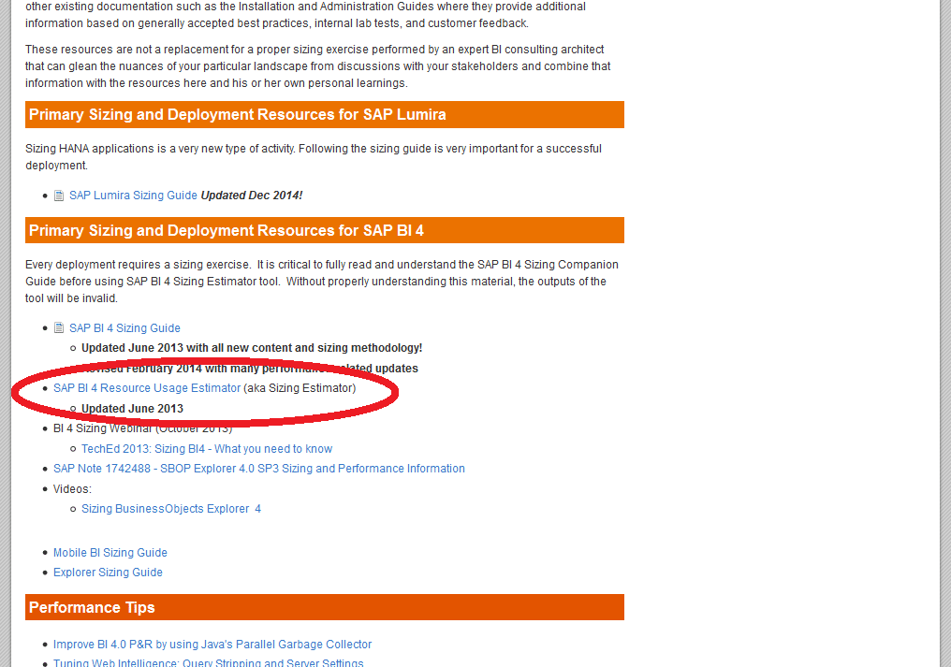The image size is (951, 667).
Task: Click Primary Sizing Resources for SAP Lumira header
Action: coord(325,115)
